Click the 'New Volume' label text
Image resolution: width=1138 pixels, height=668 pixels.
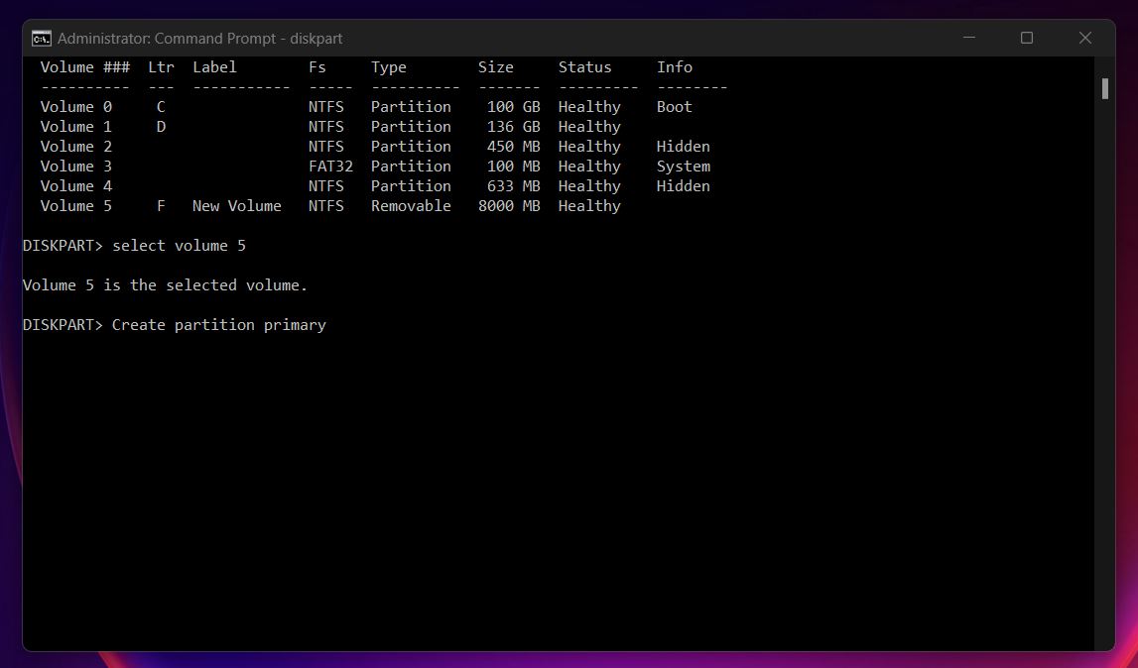(236, 206)
